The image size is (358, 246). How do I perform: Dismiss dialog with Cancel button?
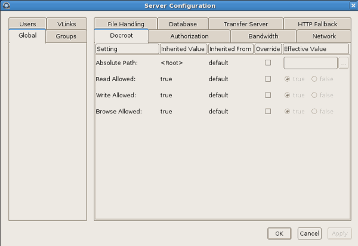pos(309,233)
